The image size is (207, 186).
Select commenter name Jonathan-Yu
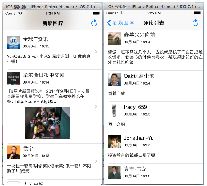pos(139,138)
